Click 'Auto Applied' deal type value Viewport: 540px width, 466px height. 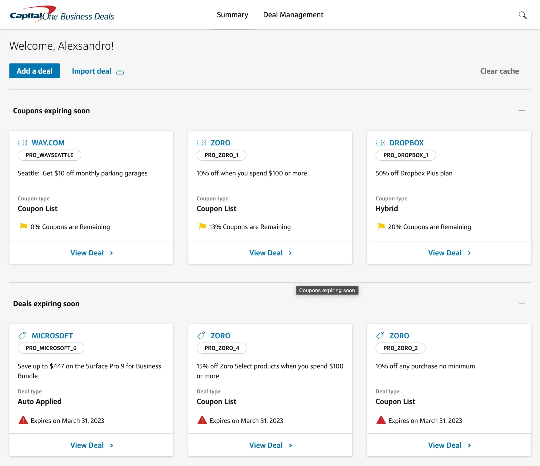tap(40, 401)
